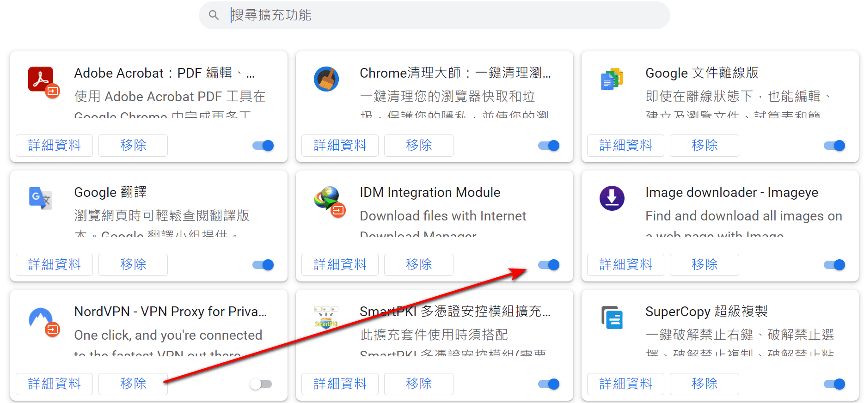864x403 pixels.
Task: Click '此擴充套件使用時須搭配' description
Action: click(x=434, y=335)
